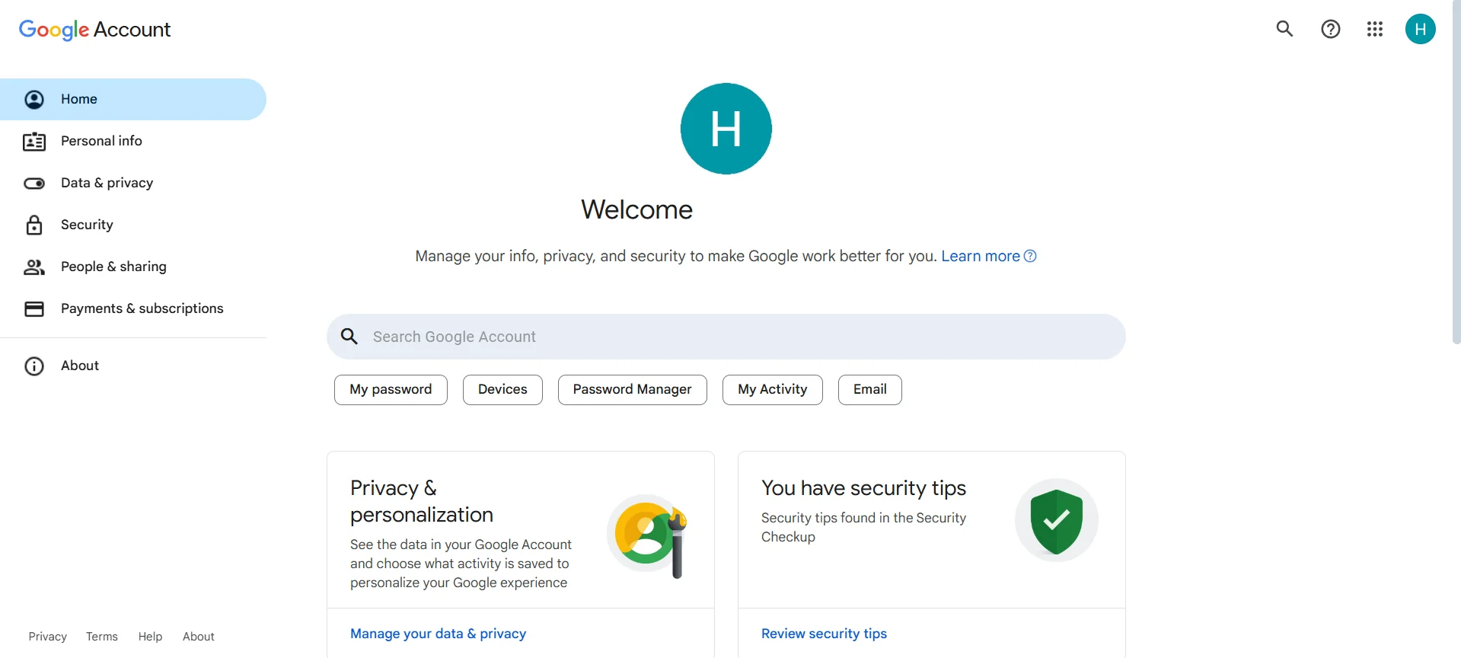The height and width of the screenshot is (658, 1461).
Task: Open About in the sidebar
Action: click(133, 366)
